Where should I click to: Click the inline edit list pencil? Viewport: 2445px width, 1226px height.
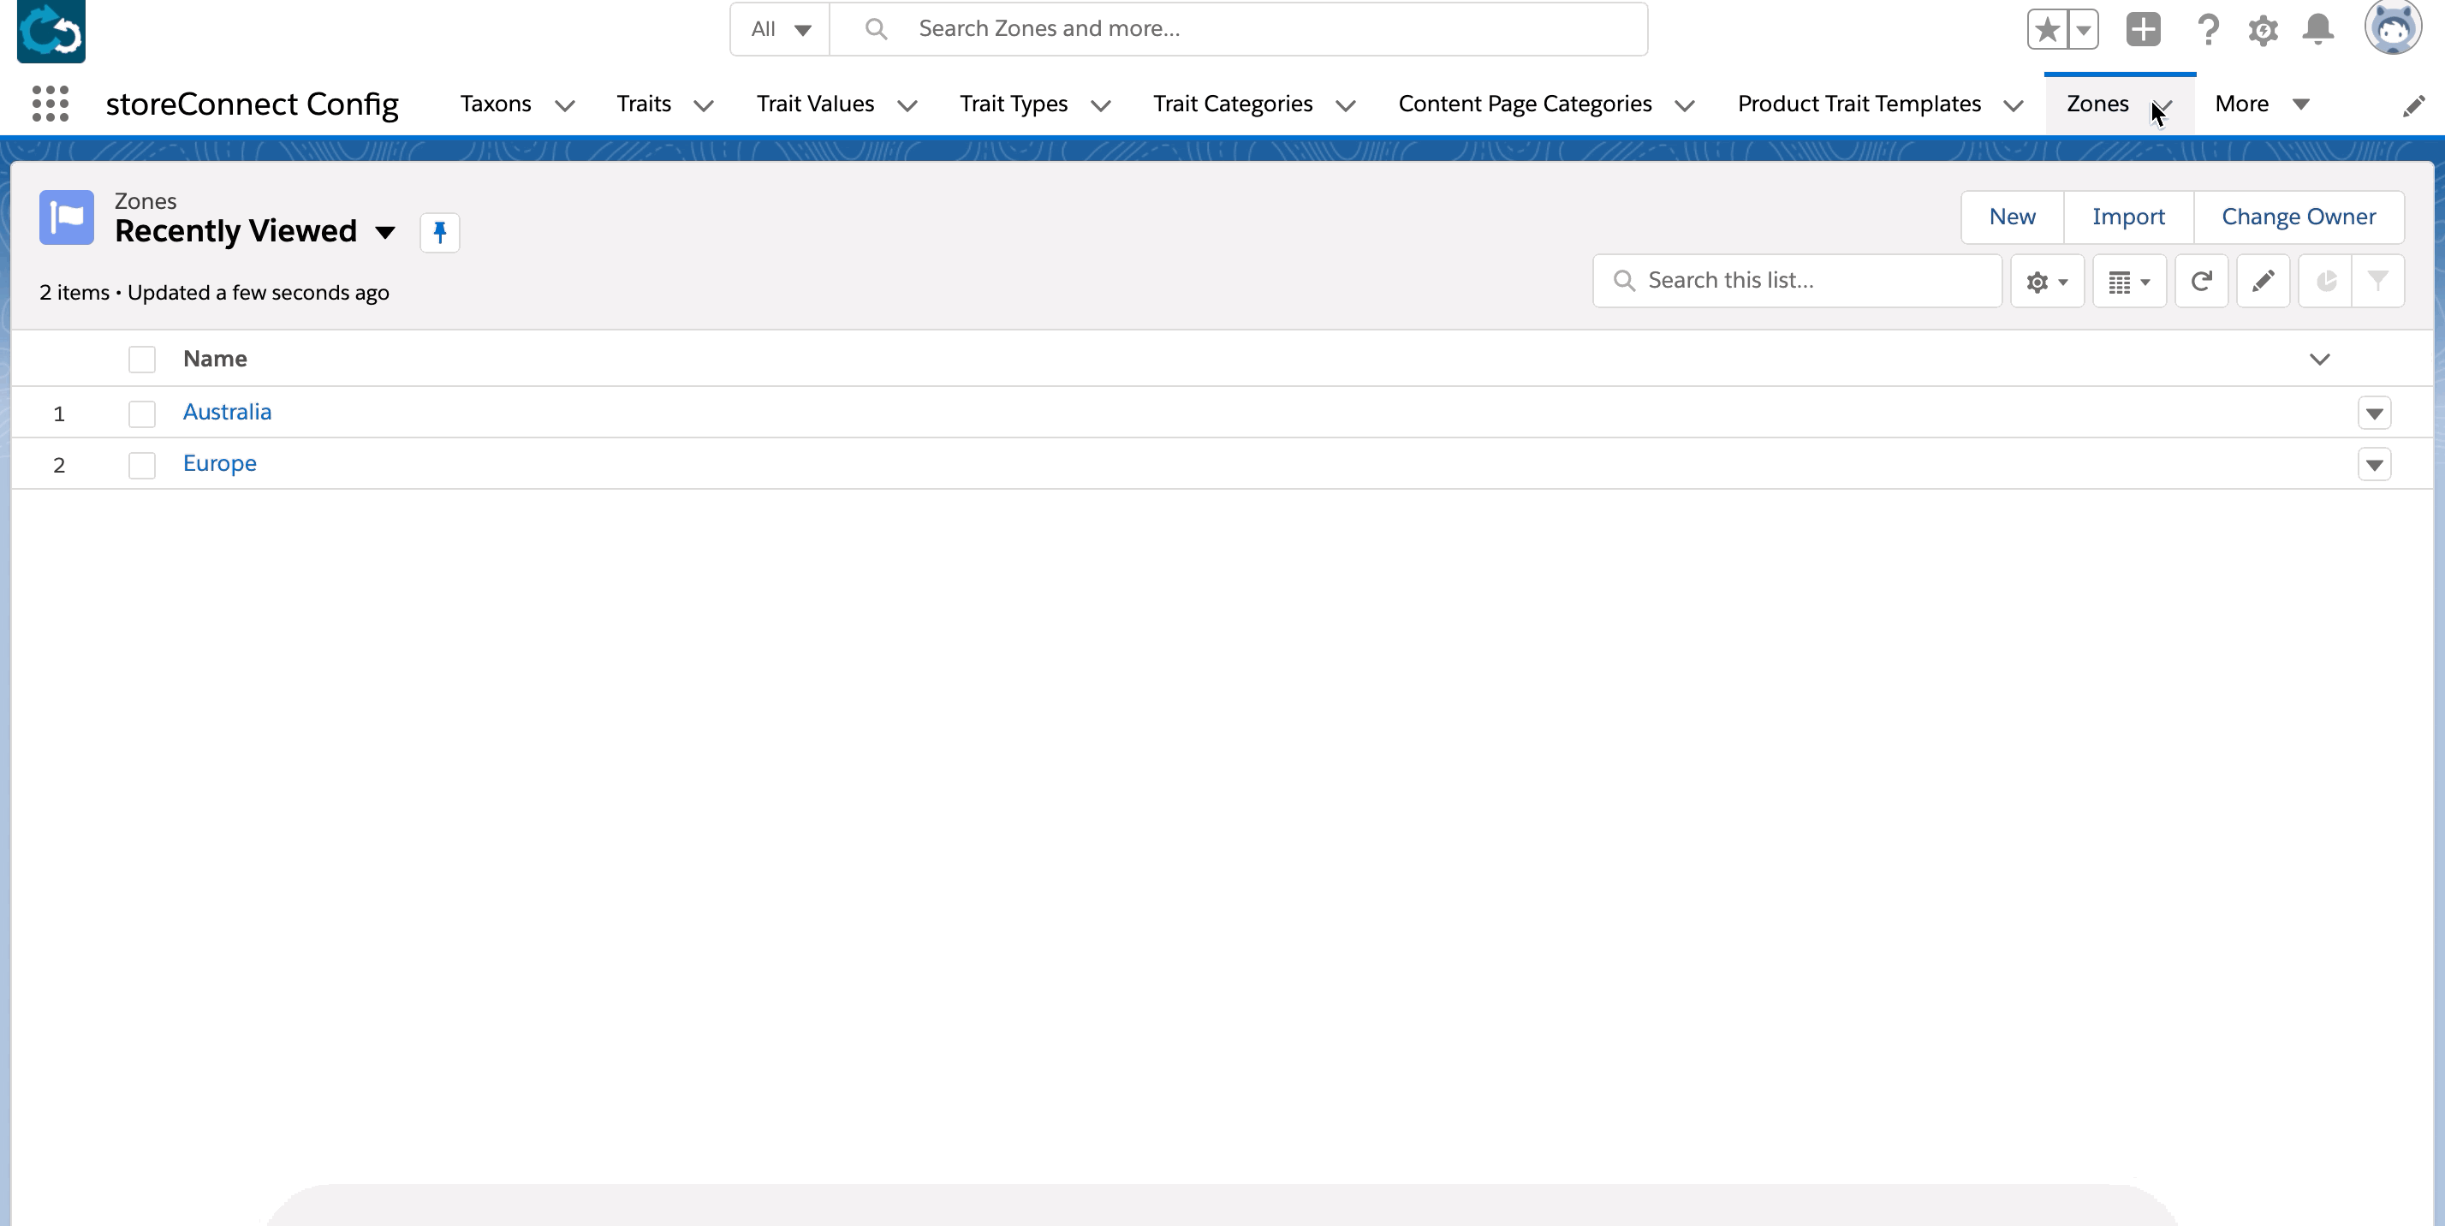click(x=2263, y=281)
